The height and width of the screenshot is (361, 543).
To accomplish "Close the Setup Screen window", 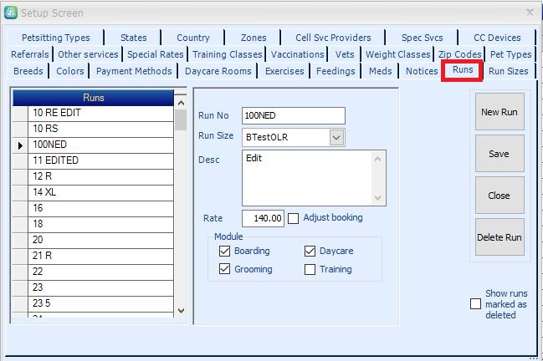I will (x=529, y=13).
